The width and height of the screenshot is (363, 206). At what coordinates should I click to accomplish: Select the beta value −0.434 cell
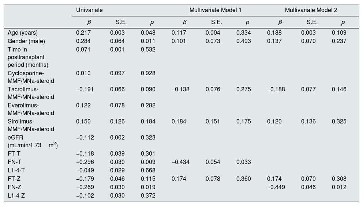point(180,162)
